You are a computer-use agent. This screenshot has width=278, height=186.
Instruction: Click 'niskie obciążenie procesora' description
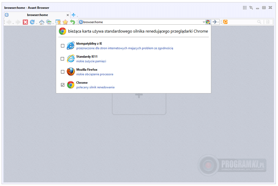pyautogui.click(x=95, y=74)
